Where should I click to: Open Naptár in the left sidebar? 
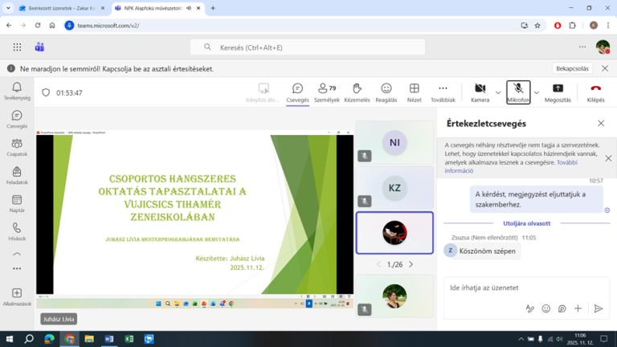(17, 203)
